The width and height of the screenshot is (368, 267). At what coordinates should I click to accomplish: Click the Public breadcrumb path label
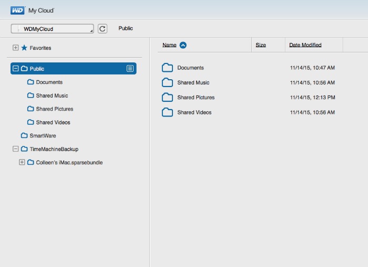126,28
